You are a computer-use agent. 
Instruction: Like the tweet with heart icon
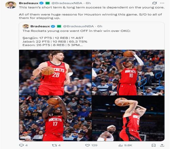pos(87,145)
